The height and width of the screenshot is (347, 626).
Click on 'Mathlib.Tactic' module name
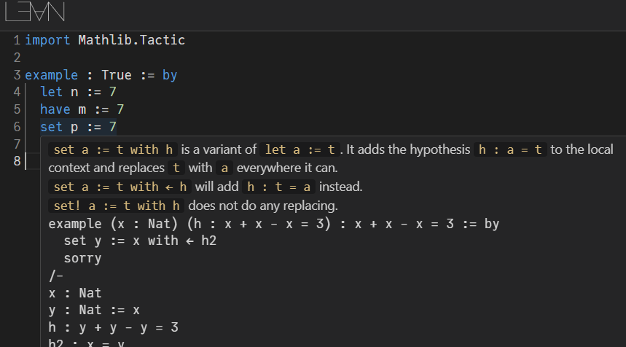(131, 40)
